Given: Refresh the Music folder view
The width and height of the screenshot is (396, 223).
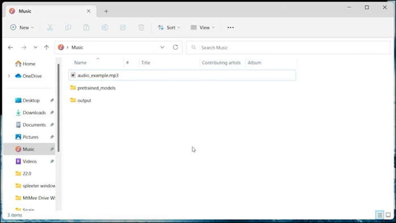Looking at the screenshot, I should point(175,47).
